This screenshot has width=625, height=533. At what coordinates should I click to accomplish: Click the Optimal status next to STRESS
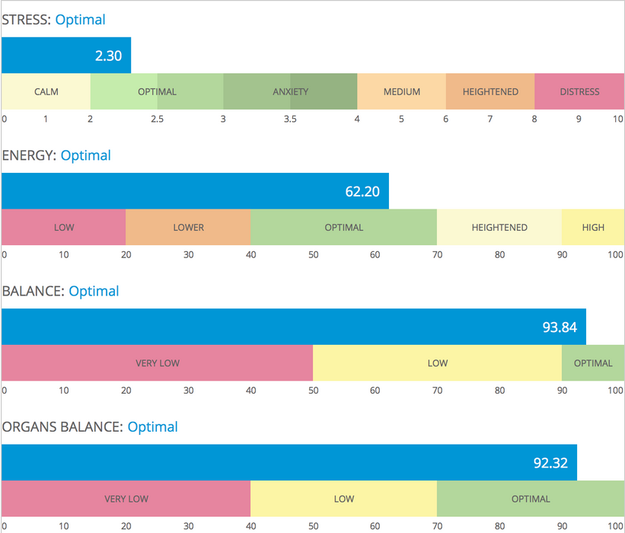(x=80, y=20)
